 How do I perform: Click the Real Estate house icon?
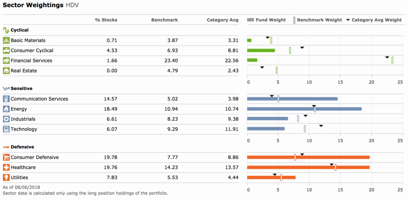tap(6, 71)
